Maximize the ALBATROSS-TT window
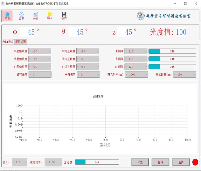The height and width of the screenshot is (171, 201). point(185,3)
